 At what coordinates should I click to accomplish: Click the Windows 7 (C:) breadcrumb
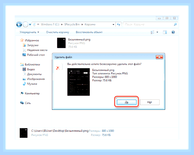(x=50, y=24)
